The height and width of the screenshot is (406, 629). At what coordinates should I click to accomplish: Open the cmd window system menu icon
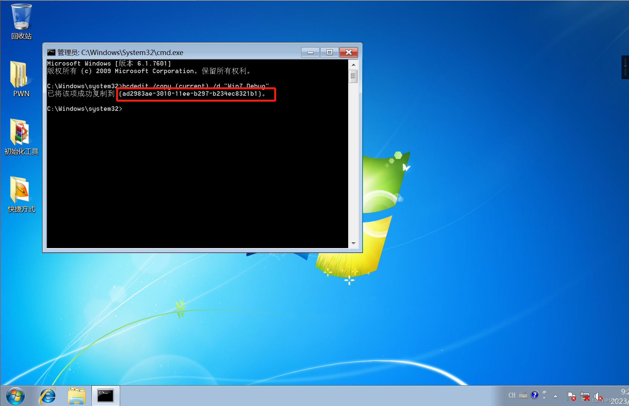[x=51, y=52]
